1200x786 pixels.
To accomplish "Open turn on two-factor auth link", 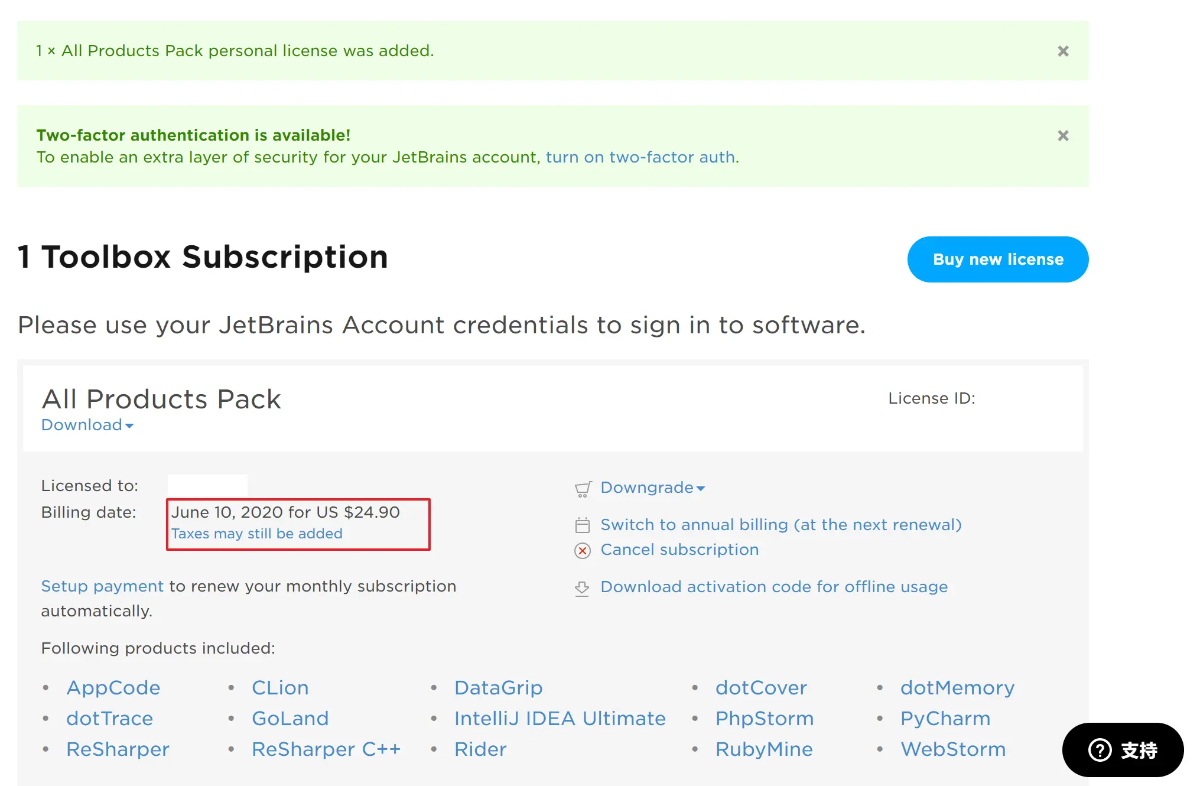I will 640,157.
